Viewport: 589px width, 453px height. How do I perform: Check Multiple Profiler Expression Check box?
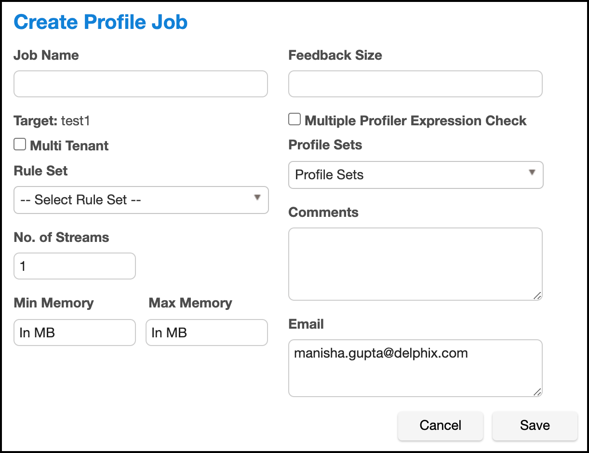(294, 119)
